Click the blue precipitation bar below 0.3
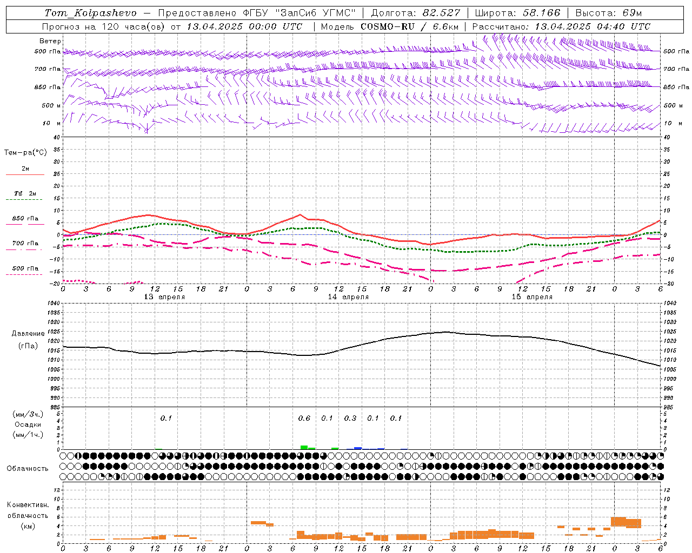Image resolution: width=692 pixels, height=553 pixels. tap(358, 448)
